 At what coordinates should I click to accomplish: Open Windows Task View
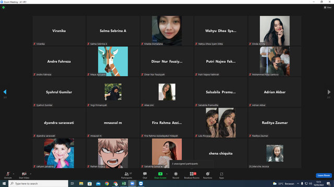click(x=73, y=183)
